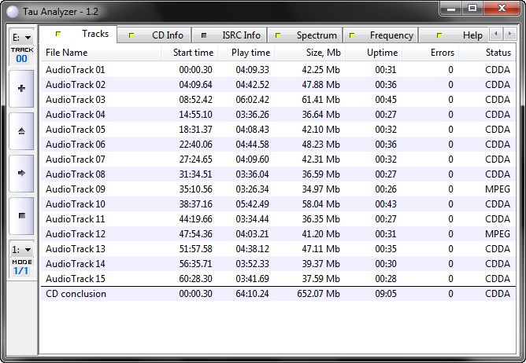
Task: Click total uptime 09:05
Action: [386, 294]
